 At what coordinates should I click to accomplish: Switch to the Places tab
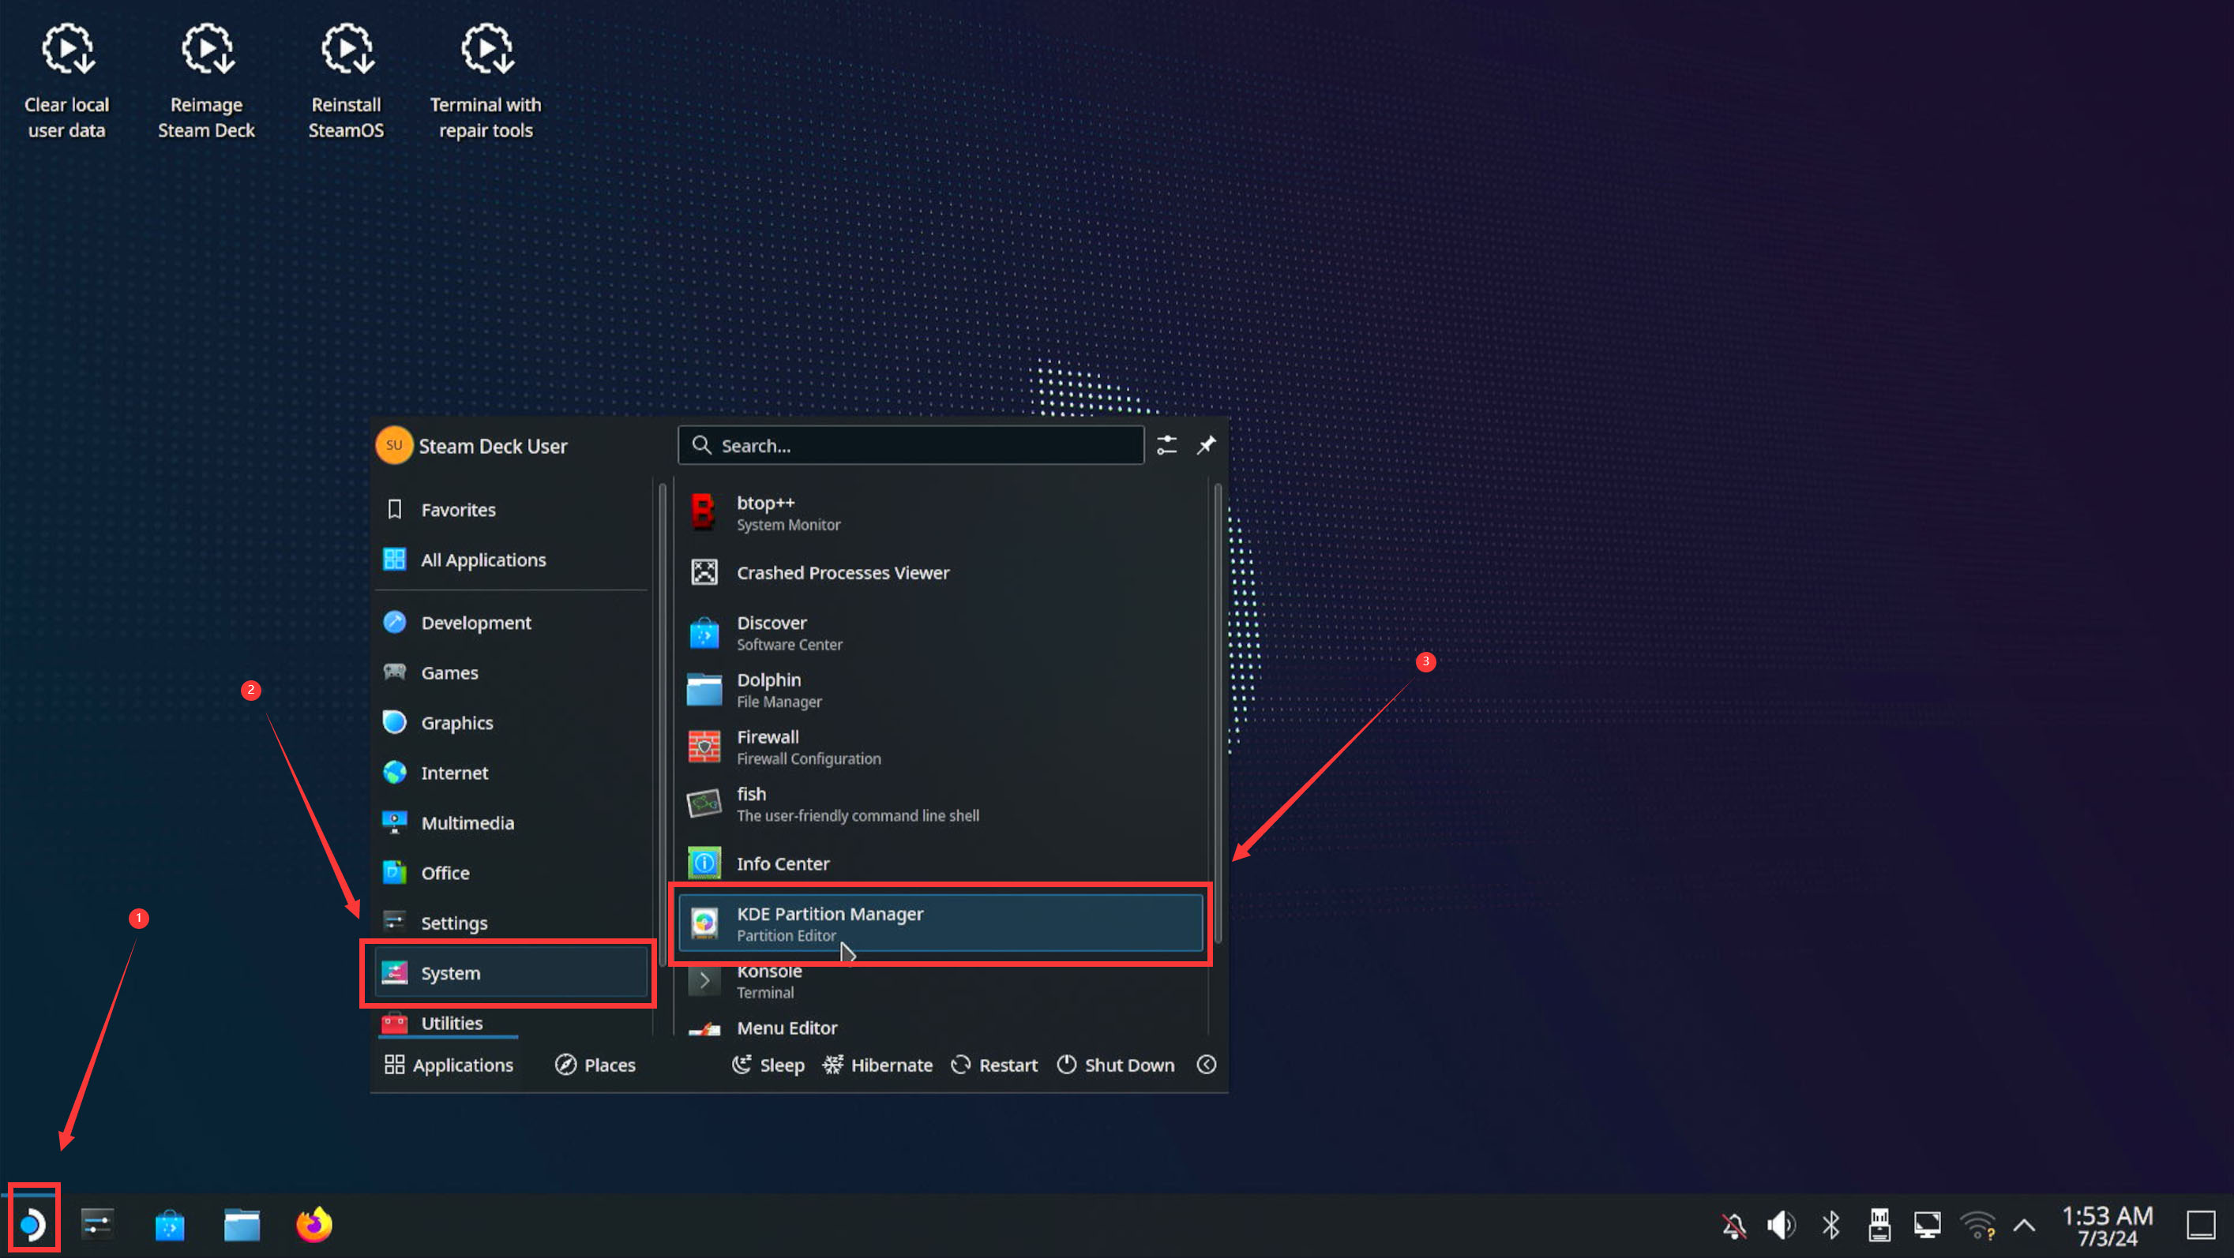point(595,1065)
